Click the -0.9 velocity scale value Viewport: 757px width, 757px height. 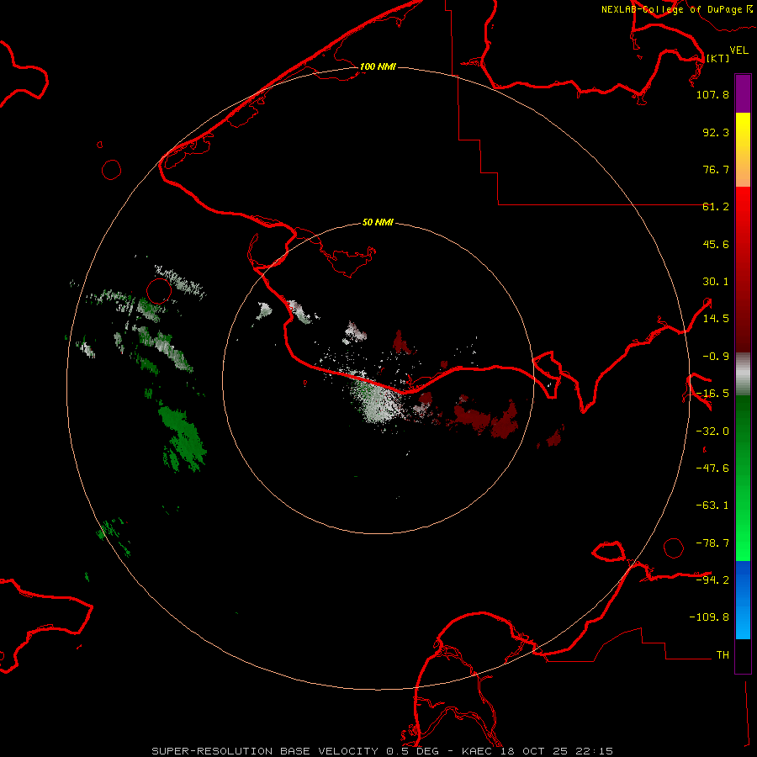(716, 357)
